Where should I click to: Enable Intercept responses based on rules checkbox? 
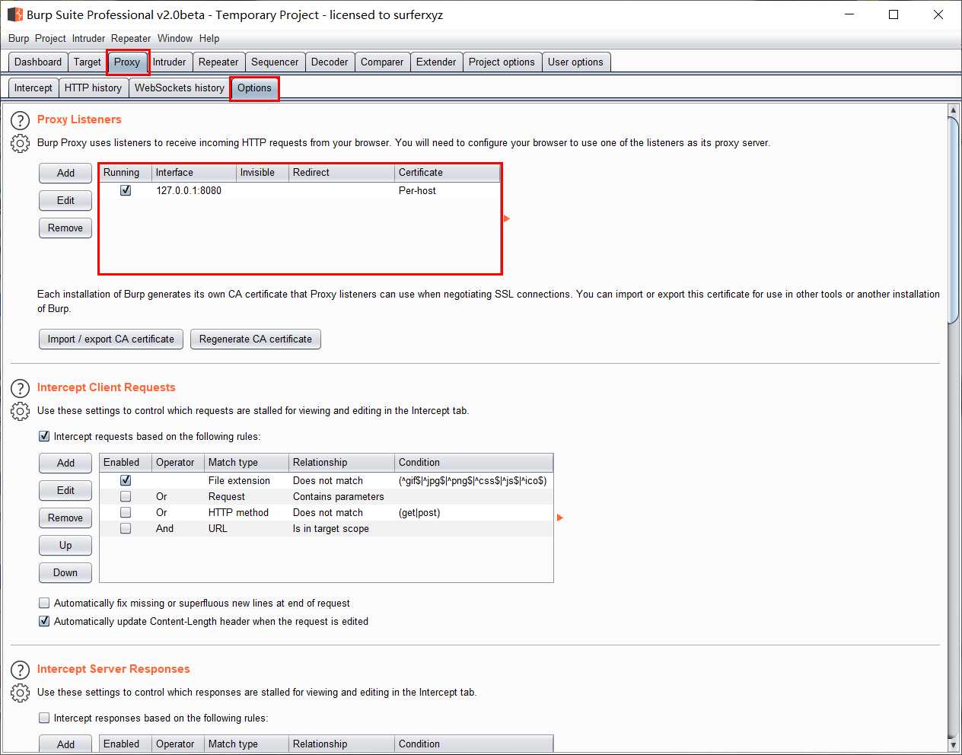coord(44,718)
